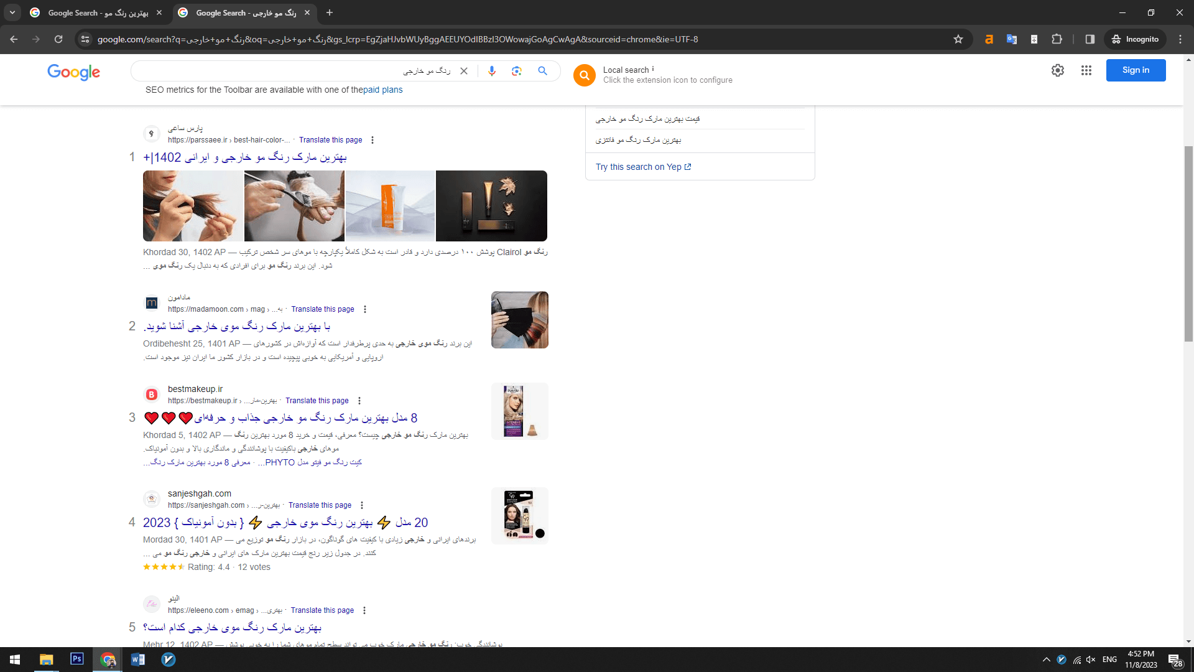Open the madamoon result title link
1194x672 pixels.
(237, 326)
